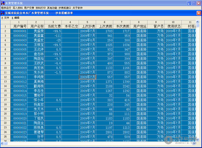
Task: Select the 上次抄表 header cell
Action: tap(88, 26)
